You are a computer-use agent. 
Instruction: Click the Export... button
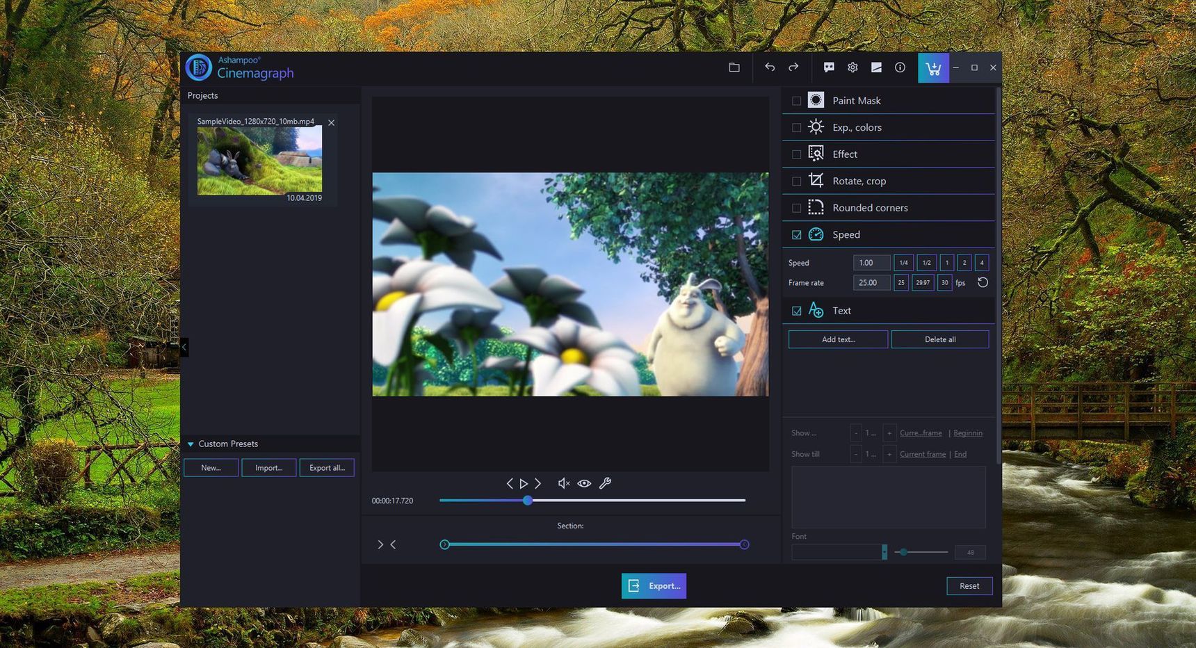[x=654, y=586]
